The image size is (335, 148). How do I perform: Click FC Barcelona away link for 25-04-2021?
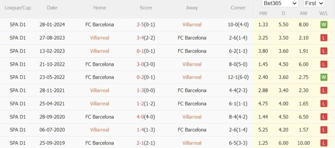click(x=192, y=104)
